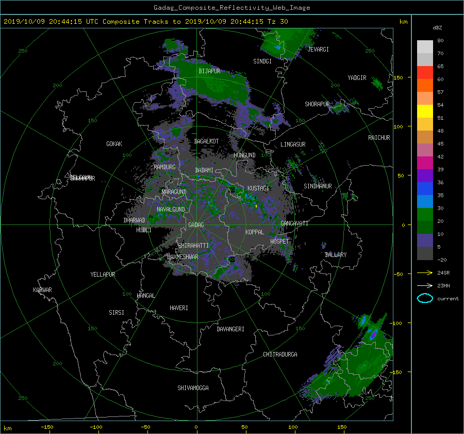This screenshot has width=464, height=434.
Task: Click the SINDGI city label
Action: coord(262,61)
